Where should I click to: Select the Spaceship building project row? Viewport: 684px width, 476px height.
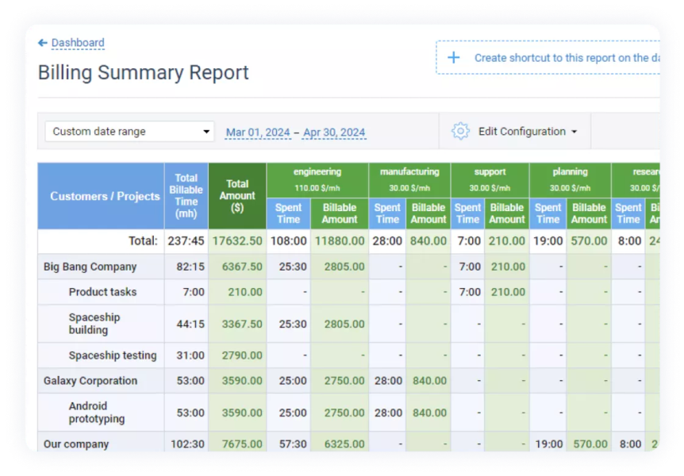pos(95,324)
